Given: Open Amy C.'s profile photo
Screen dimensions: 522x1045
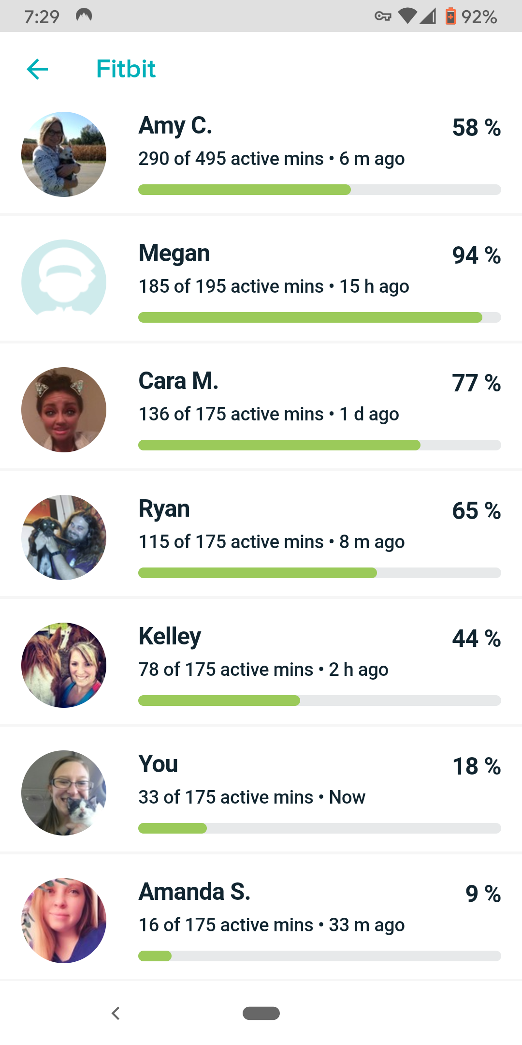Looking at the screenshot, I should tap(64, 154).
